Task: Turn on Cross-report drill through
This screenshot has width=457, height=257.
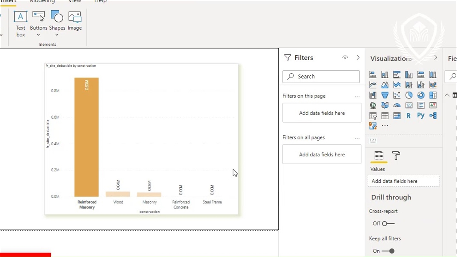Action: [388, 223]
